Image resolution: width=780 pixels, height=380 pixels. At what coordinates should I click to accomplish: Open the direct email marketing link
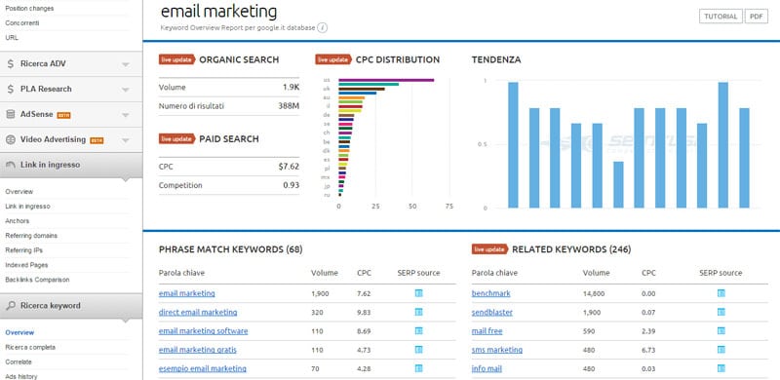tap(198, 313)
